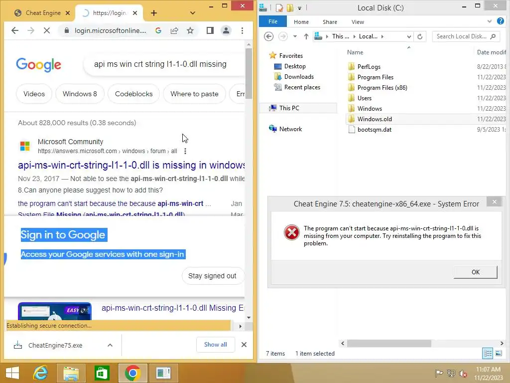Image resolution: width=510 pixels, height=383 pixels.
Task: Switch to the Cheat Engine tab
Action: 43,13
